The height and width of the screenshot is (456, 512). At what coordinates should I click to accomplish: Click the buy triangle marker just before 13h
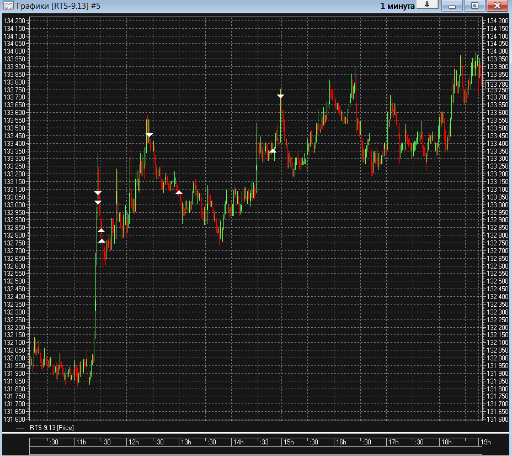click(179, 192)
